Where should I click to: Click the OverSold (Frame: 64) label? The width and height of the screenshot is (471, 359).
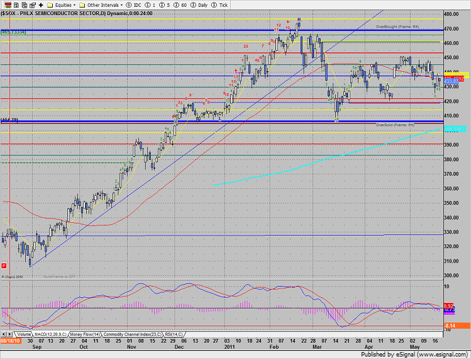[395, 125]
